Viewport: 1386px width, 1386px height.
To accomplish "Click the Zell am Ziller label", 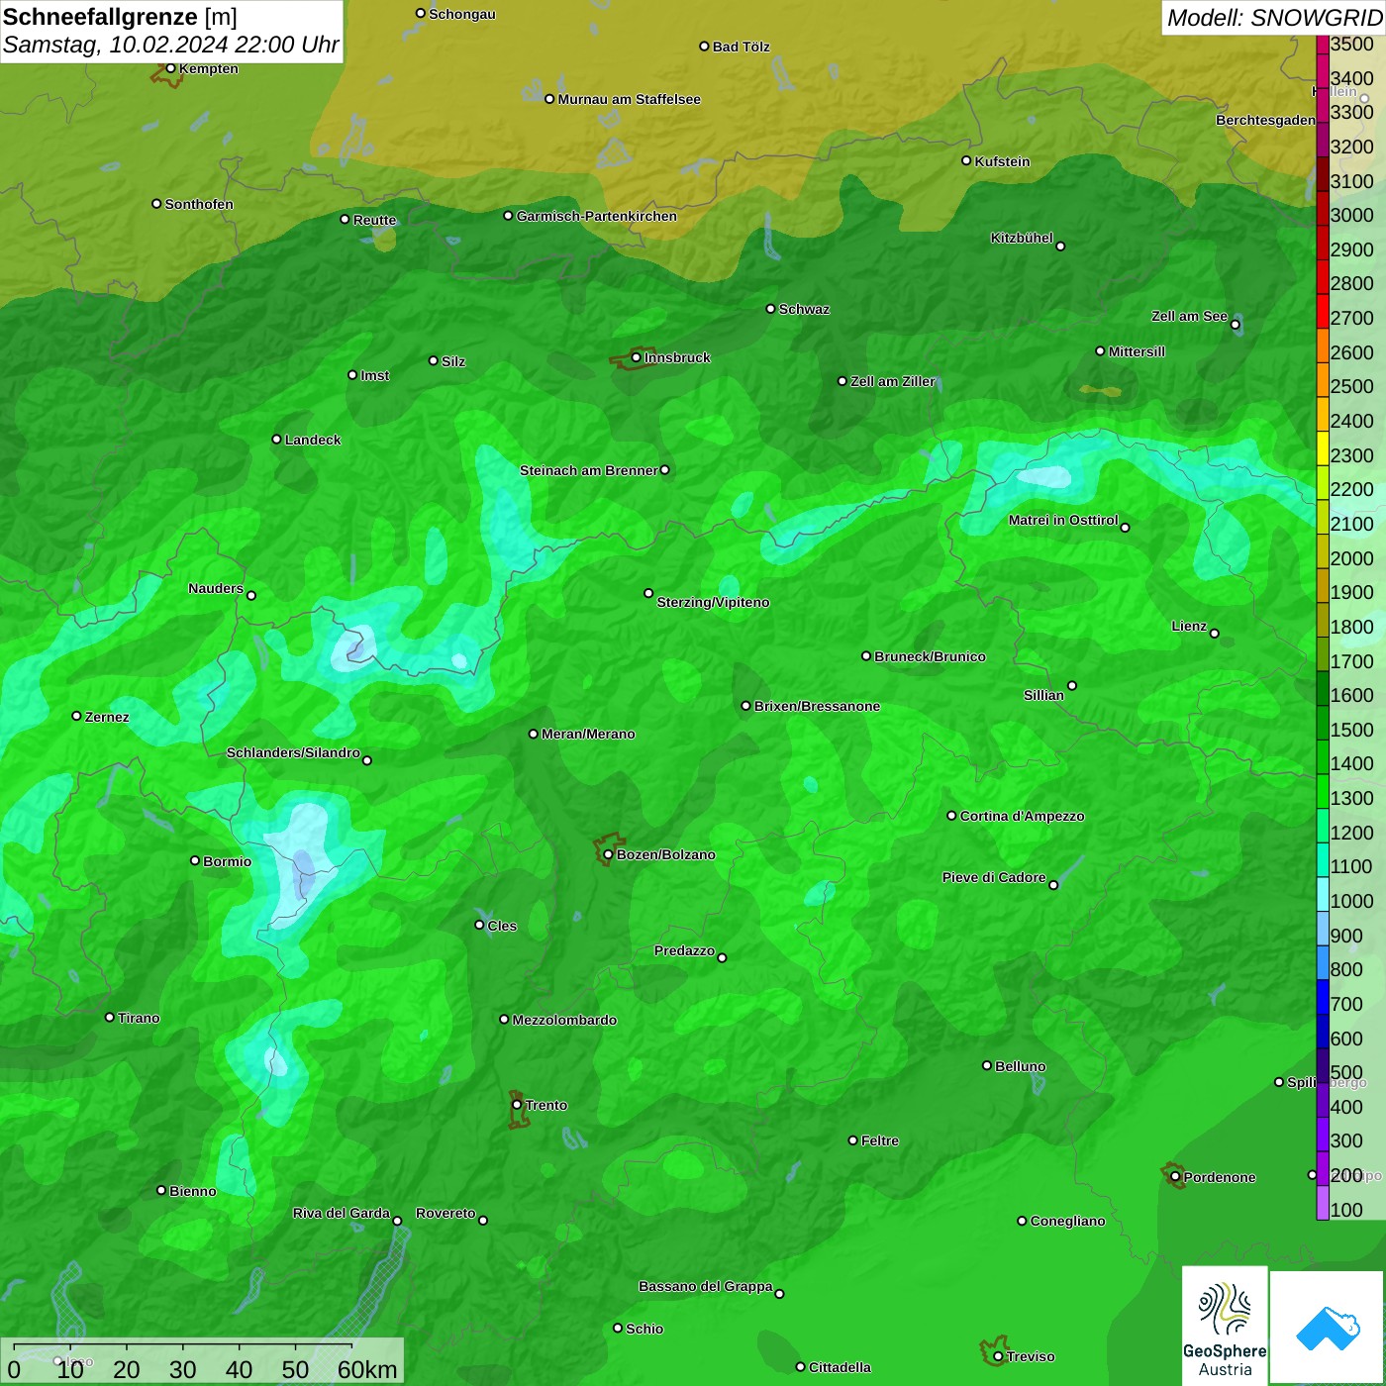I will point(892,381).
